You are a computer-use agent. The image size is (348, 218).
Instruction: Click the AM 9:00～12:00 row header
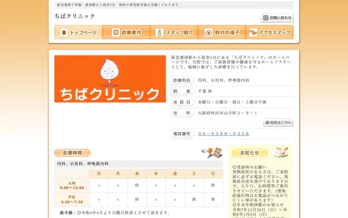pos(72,185)
